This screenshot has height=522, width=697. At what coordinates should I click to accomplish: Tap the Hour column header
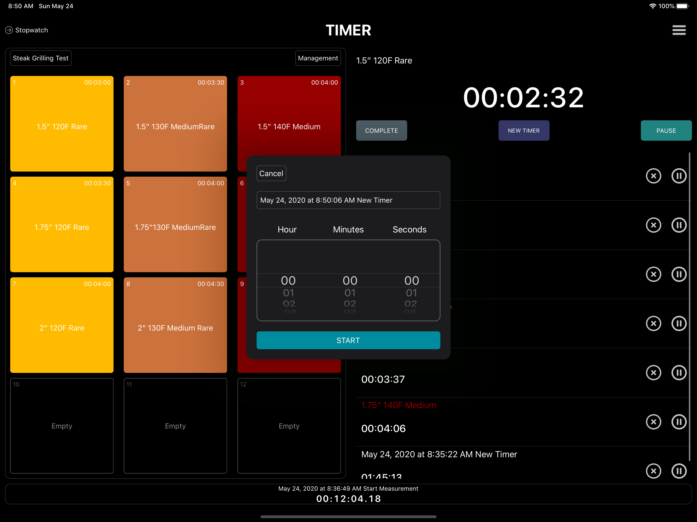(287, 229)
